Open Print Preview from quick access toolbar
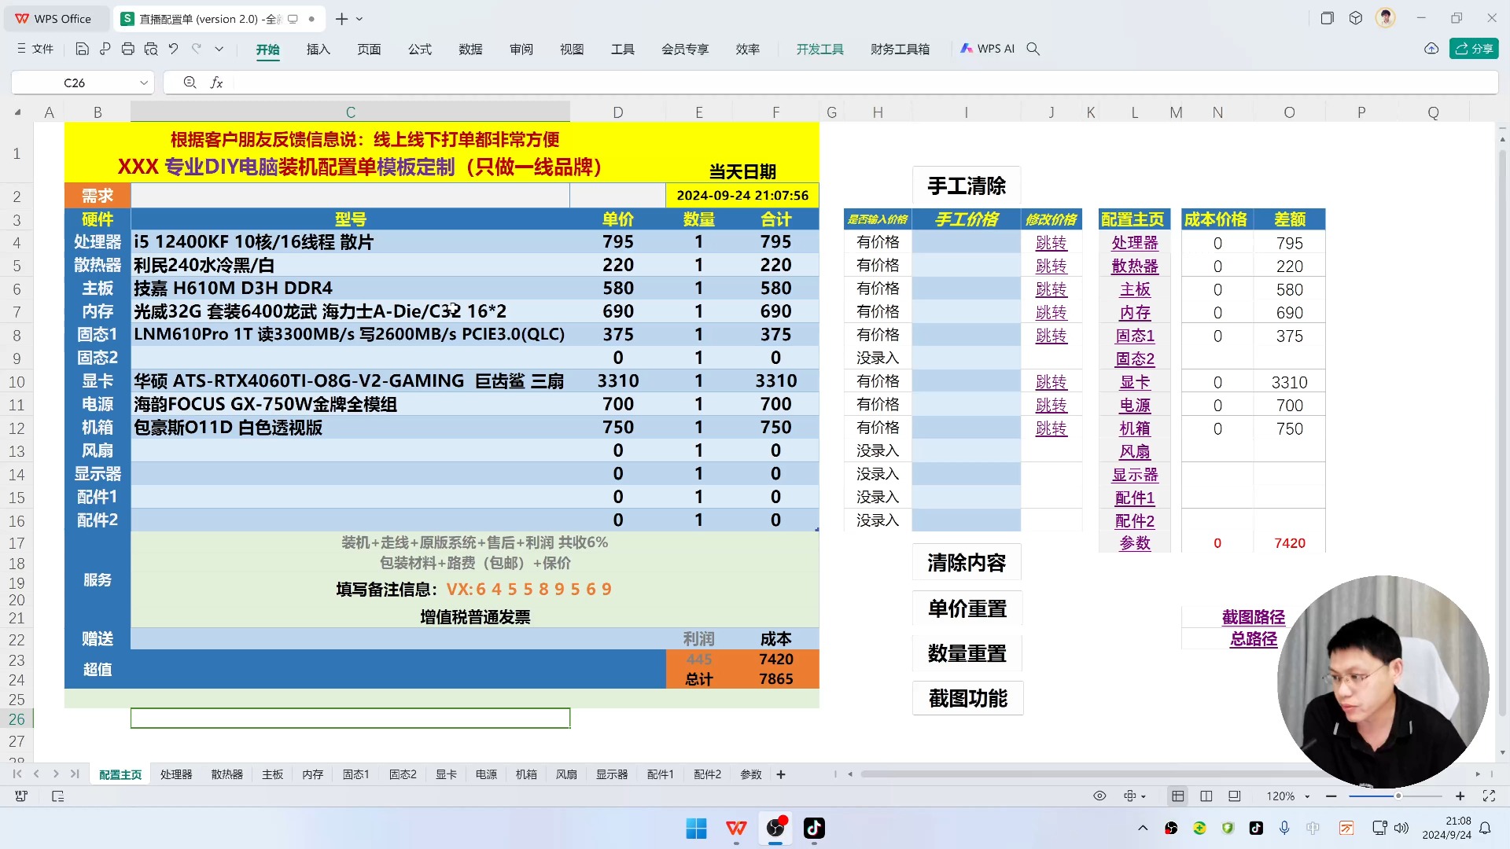 tap(149, 49)
